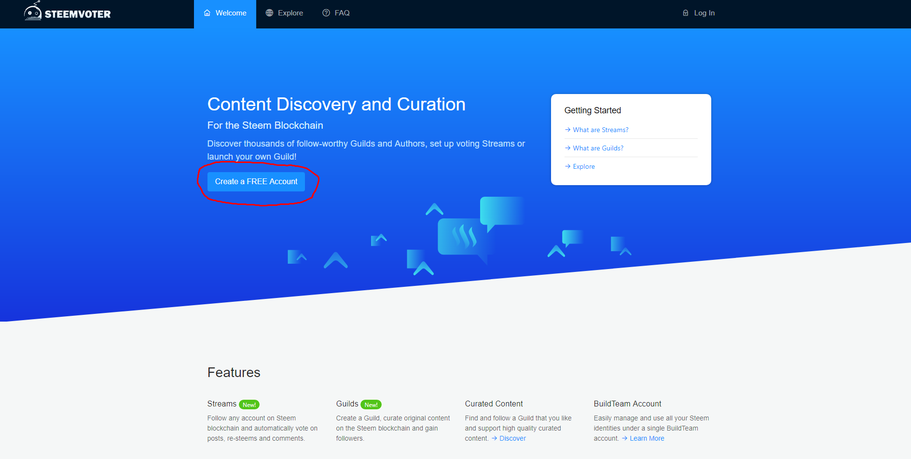Click the arrow icon before Discover

pyautogui.click(x=494, y=438)
